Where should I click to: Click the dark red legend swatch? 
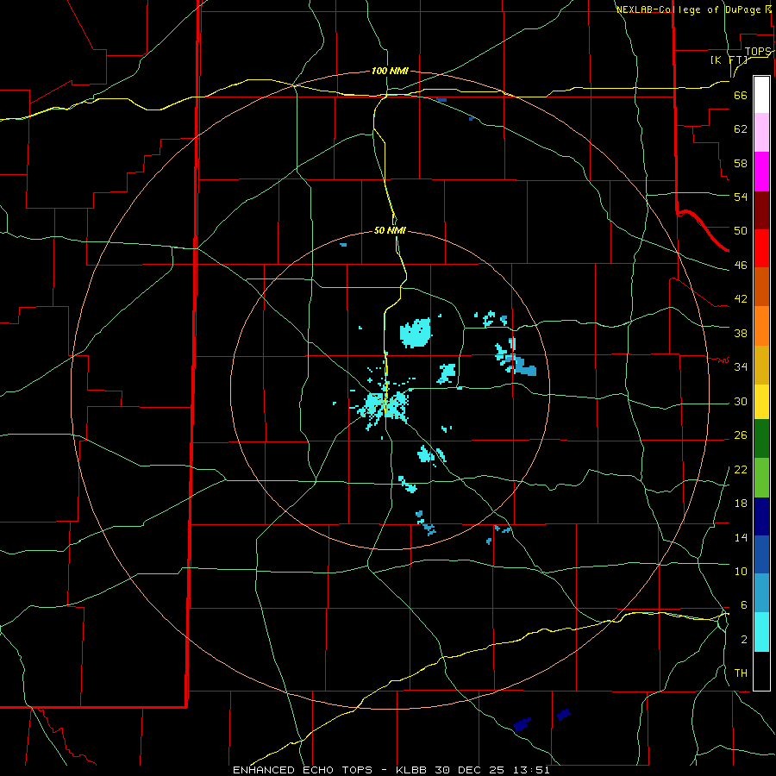click(x=761, y=210)
